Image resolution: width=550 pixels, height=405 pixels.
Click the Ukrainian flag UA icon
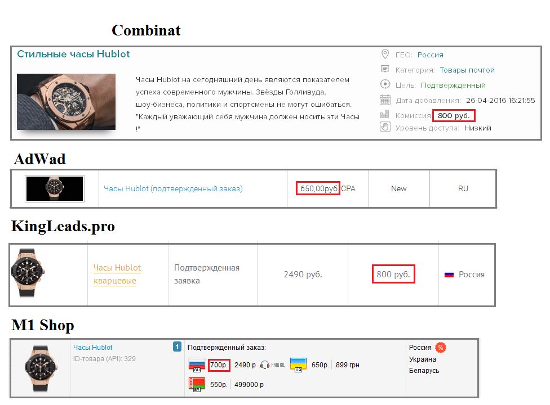[298, 364]
